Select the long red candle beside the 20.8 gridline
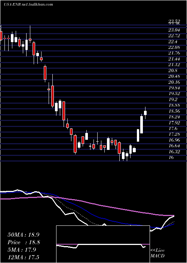The width and height of the screenshot is (187, 263). 45,73
